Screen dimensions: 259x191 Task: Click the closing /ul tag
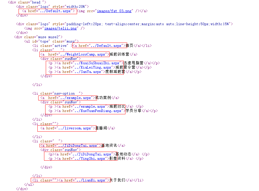click(29, 185)
